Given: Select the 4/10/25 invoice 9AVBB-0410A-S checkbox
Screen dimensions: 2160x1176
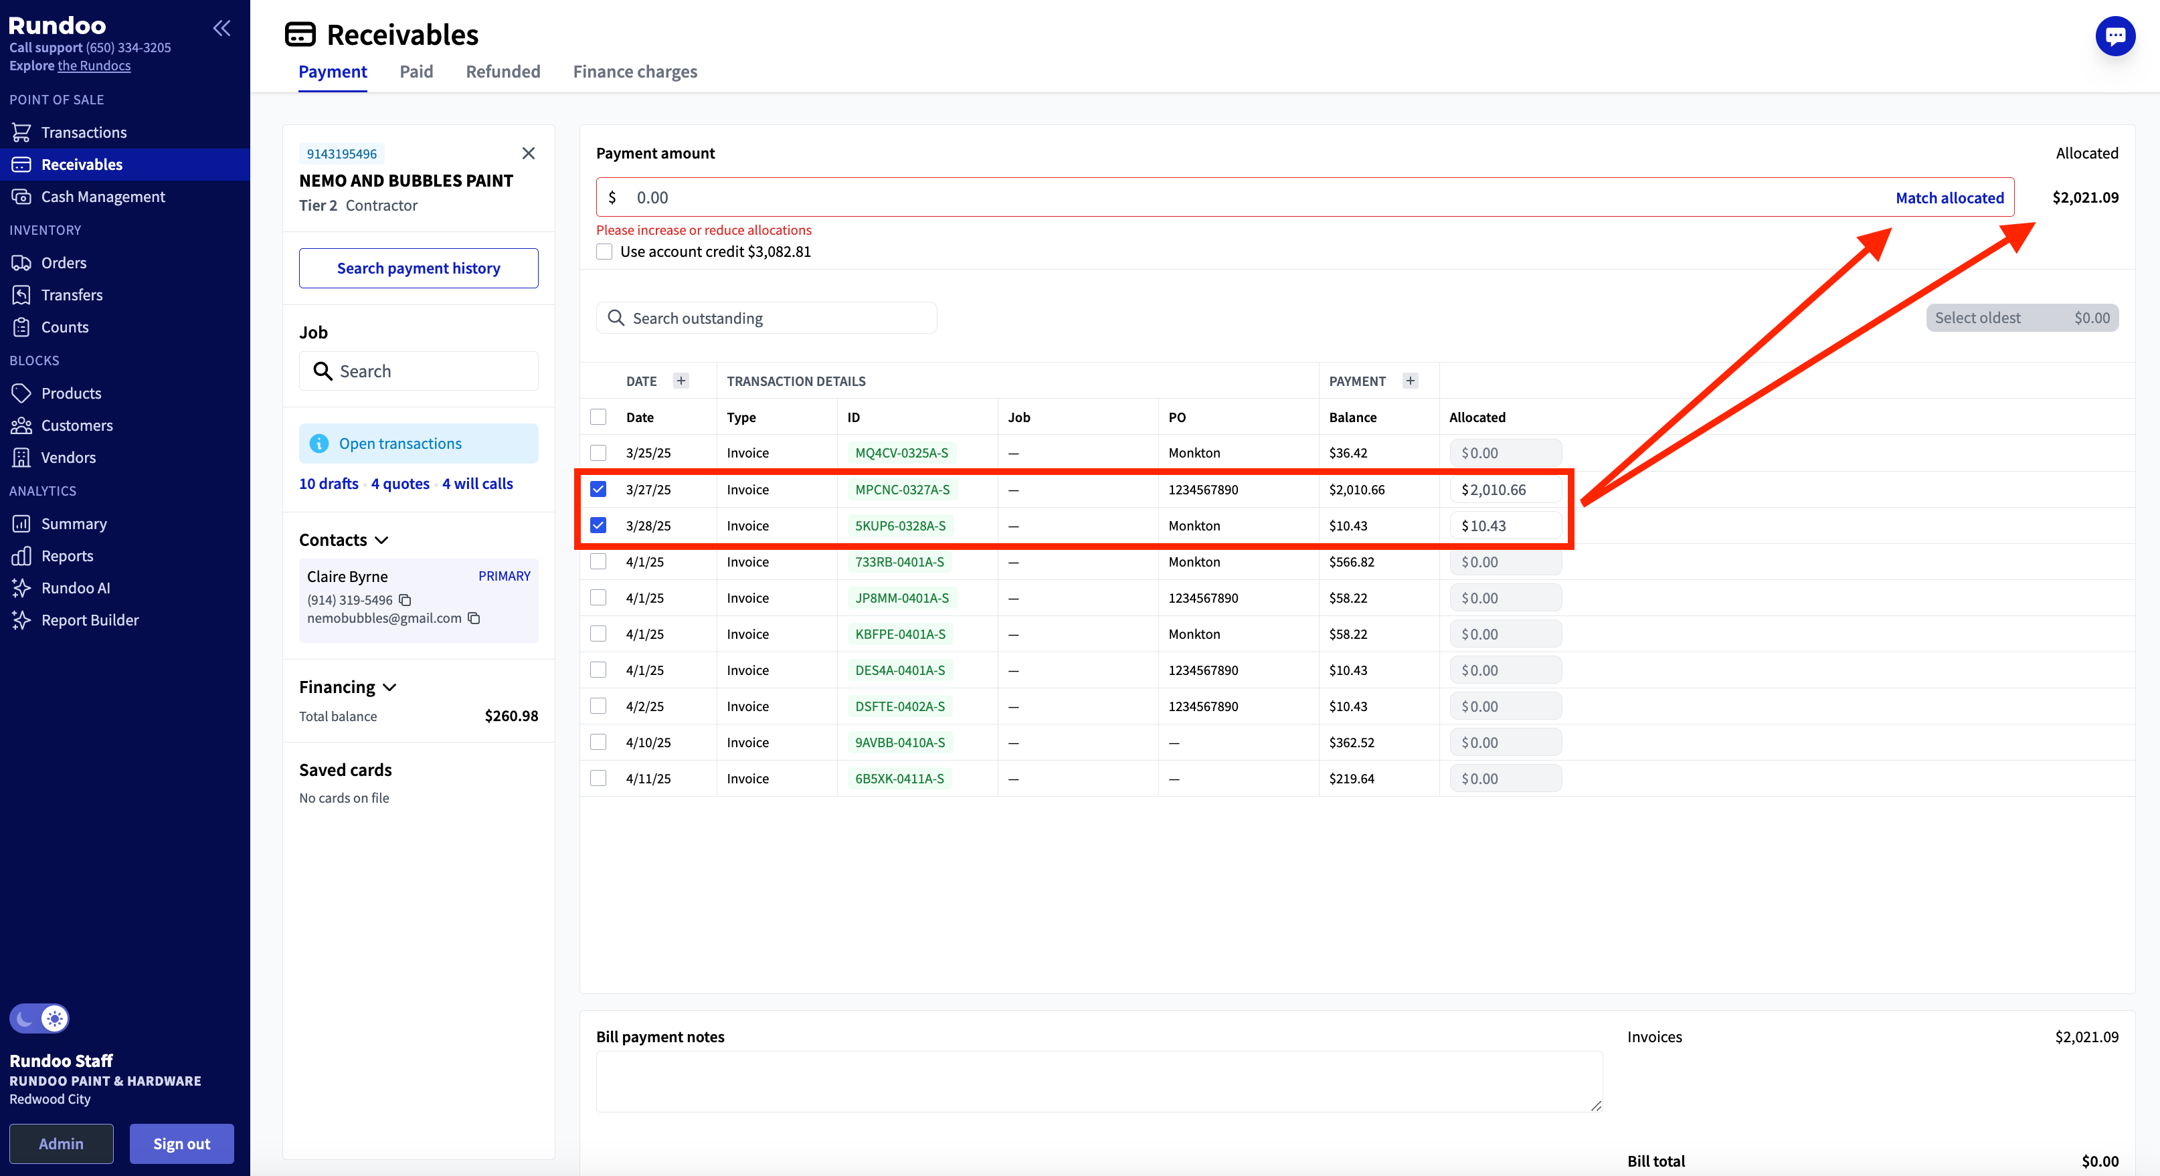Looking at the screenshot, I should (x=598, y=742).
